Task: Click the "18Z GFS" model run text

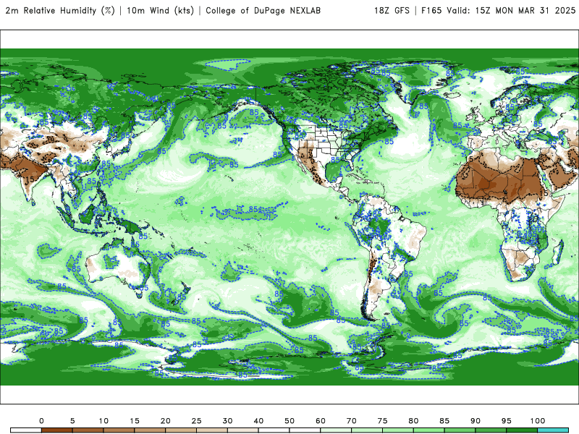Action: coord(392,11)
